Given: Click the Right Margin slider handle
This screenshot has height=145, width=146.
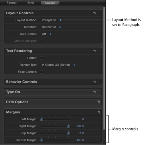Looking at the screenshot, I should point(69,126).
